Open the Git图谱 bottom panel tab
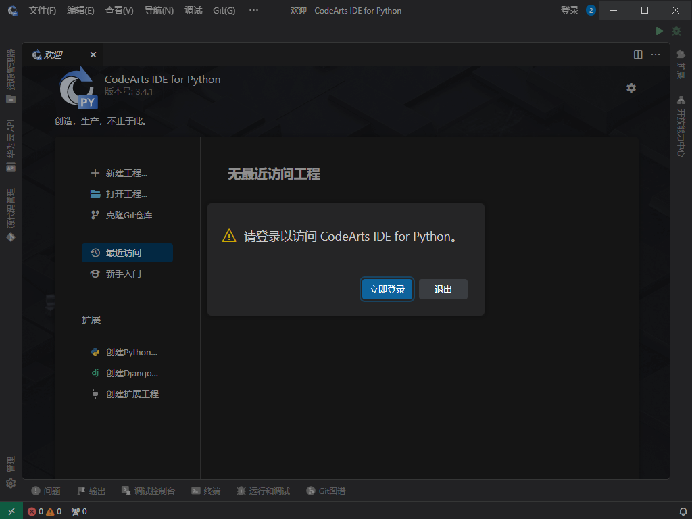The width and height of the screenshot is (692, 519). [x=326, y=491]
